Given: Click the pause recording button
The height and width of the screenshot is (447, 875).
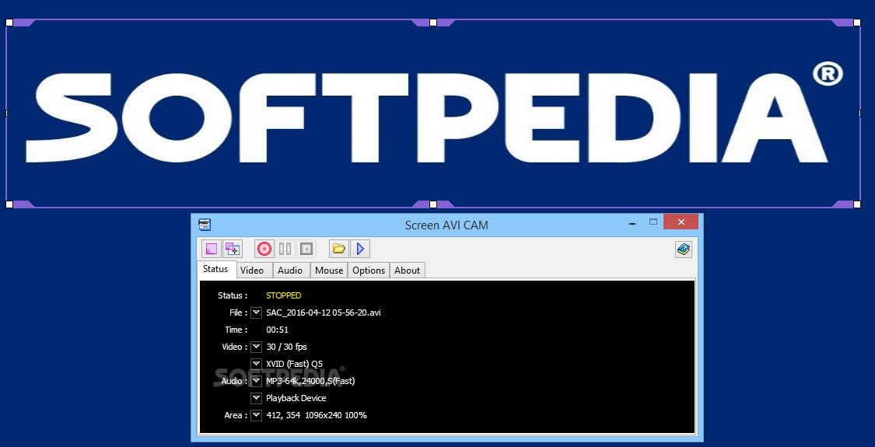Looking at the screenshot, I should pyautogui.click(x=285, y=248).
